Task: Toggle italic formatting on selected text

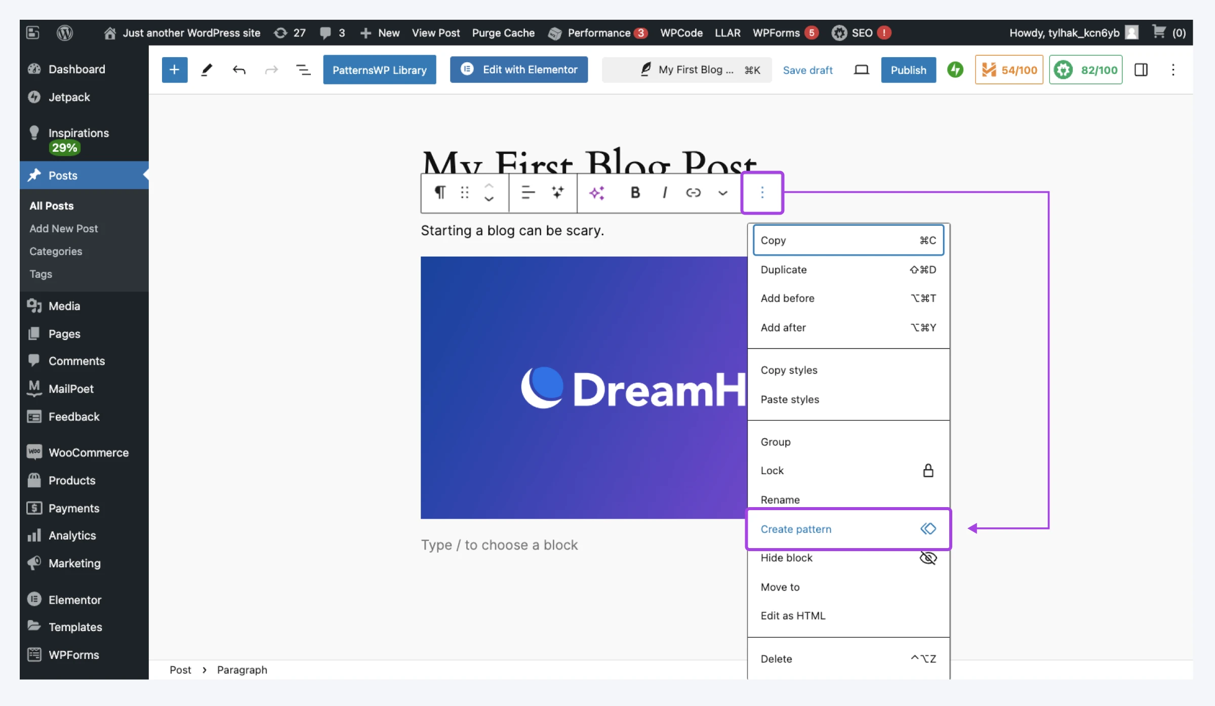Action: [x=664, y=192]
